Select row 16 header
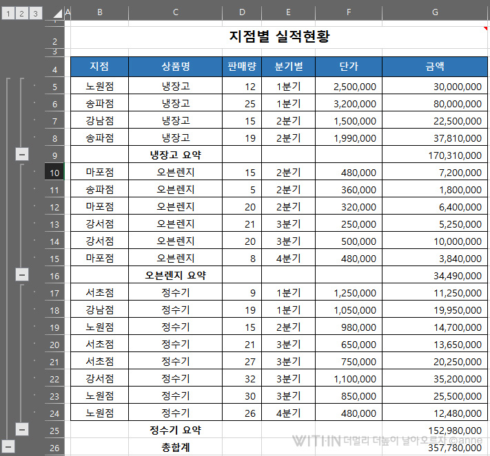The width and height of the screenshot is (490, 456). pos(54,276)
